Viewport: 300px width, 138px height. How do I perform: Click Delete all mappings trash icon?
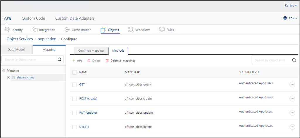(107, 61)
